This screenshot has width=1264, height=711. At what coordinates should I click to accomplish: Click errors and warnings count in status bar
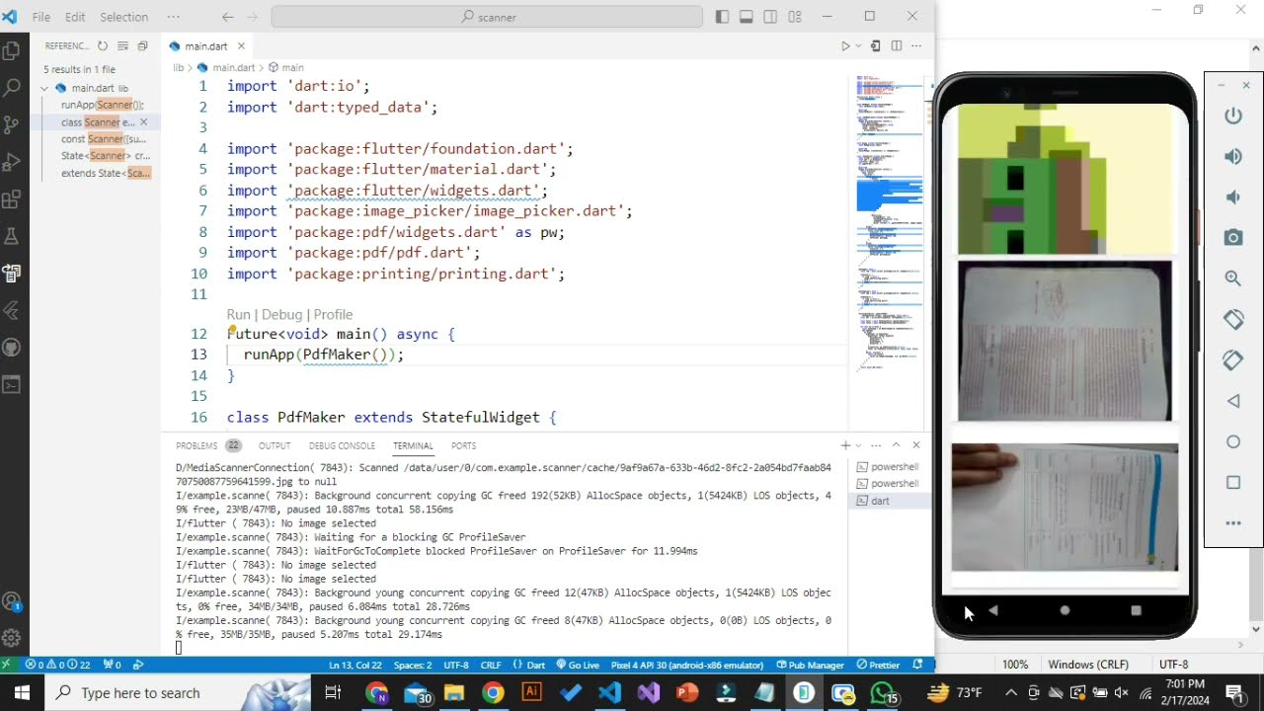58,665
